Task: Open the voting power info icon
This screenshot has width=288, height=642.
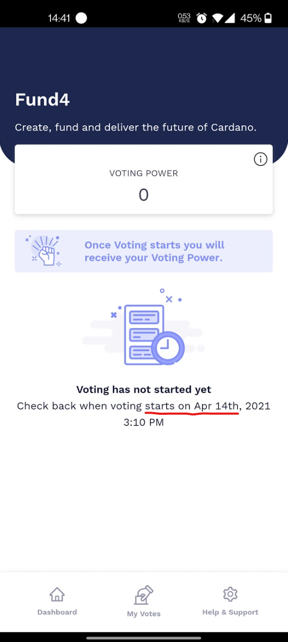Action: pos(260,159)
